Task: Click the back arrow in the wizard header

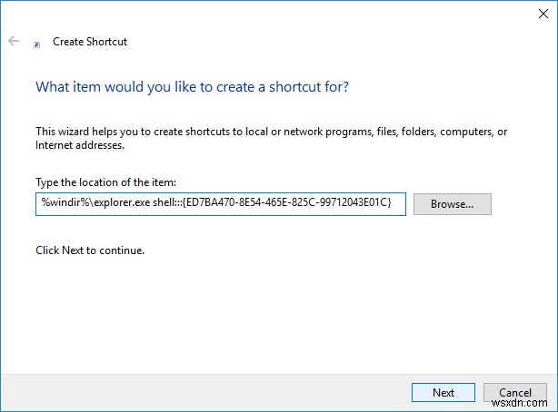Action: tap(14, 41)
